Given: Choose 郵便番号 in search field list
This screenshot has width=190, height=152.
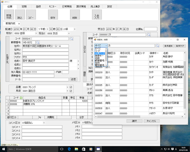Looking at the screenshot, I should coord(99,61).
